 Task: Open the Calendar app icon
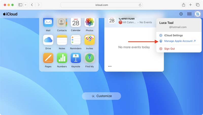76,22
